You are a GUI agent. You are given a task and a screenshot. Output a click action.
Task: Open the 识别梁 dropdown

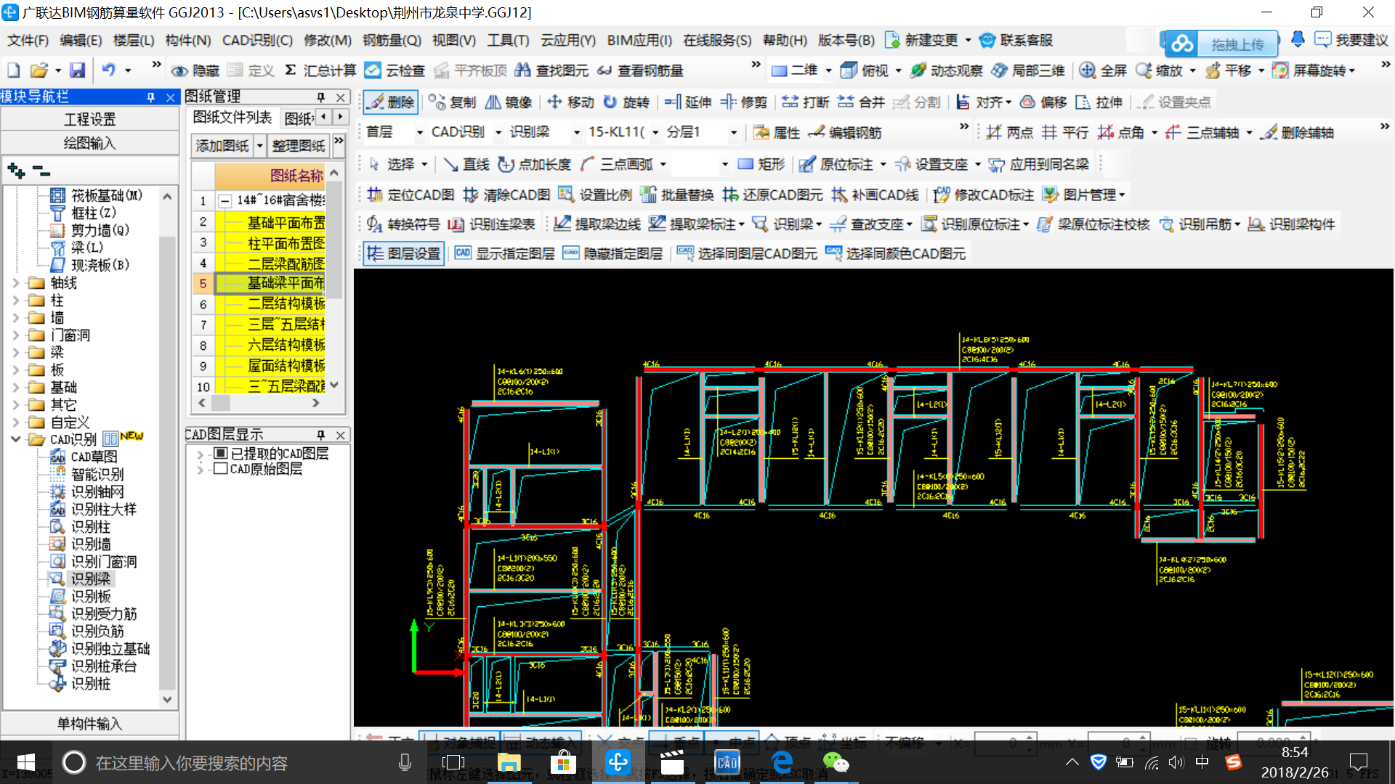pyautogui.click(x=577, y=132)
